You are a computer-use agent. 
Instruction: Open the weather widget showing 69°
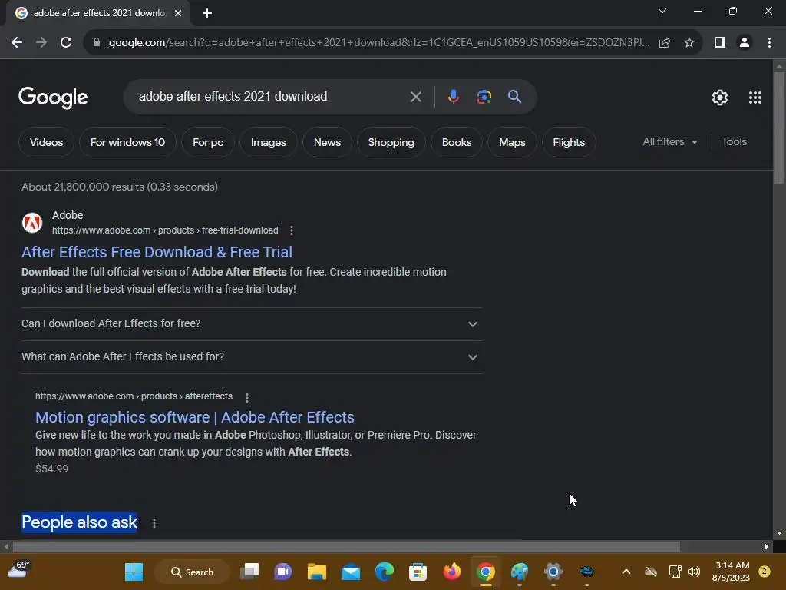pyautogui.click(x=18, y=571)
